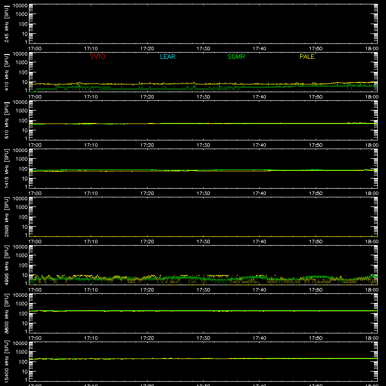386x386 pixels.
Task: Select the 2695 MHz [SFU] axis title
Action: click(6, 217)
